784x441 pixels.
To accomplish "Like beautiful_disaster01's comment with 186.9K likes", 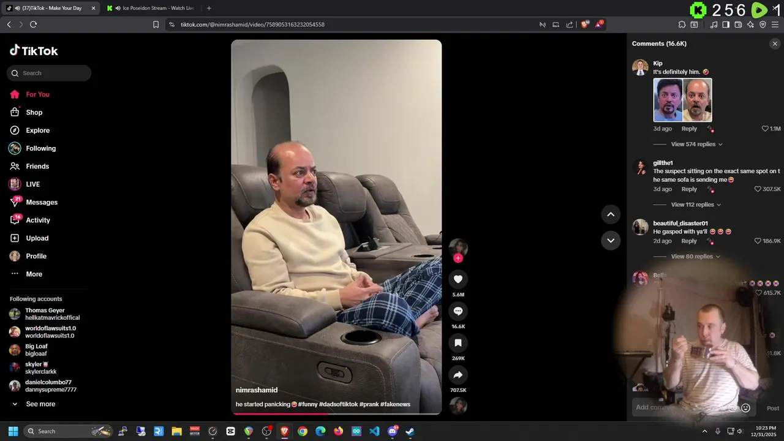I will 758,241.
